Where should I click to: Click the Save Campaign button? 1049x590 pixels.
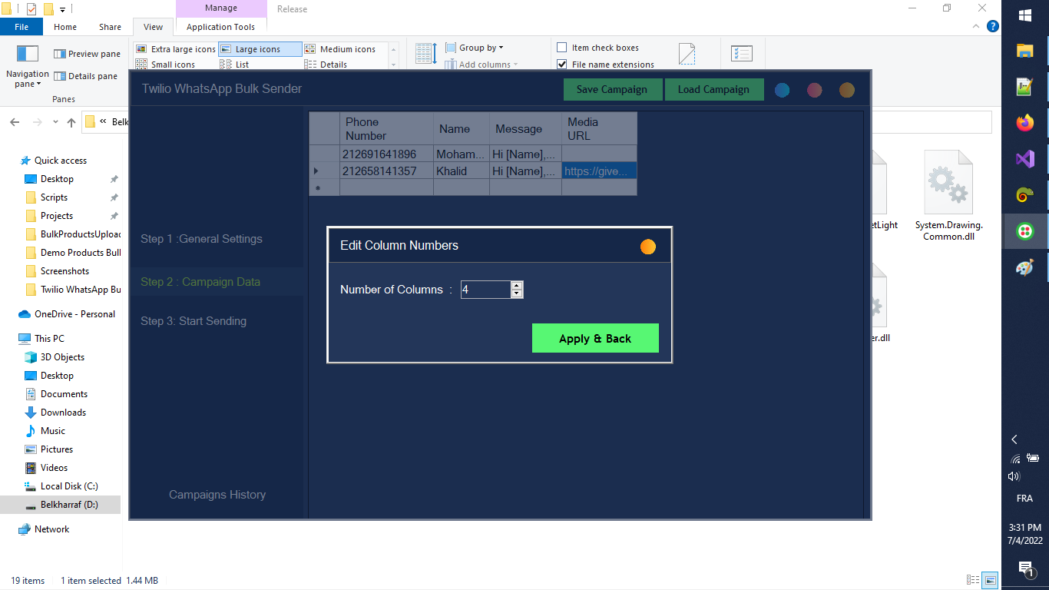(x=612, y=89)
